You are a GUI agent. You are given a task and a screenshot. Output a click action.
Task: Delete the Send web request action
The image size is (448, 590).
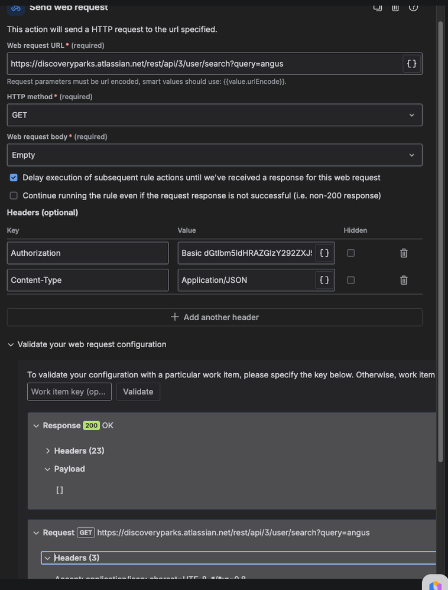(395, 8)
